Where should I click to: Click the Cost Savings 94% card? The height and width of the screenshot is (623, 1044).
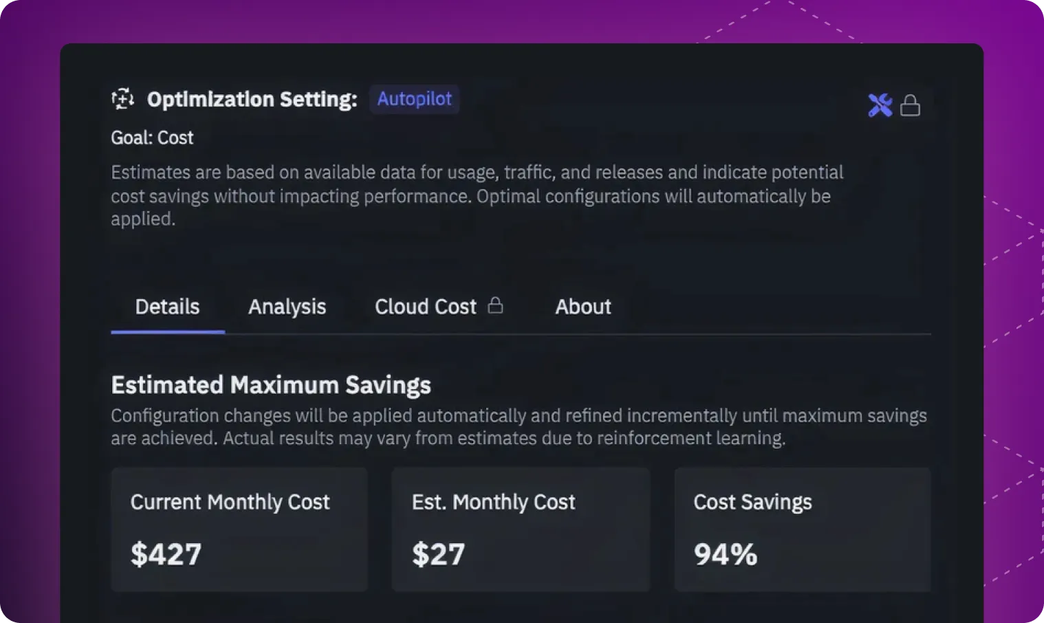[802, 529]
